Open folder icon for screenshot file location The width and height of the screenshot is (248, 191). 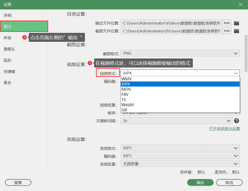[x=236, y=31]
